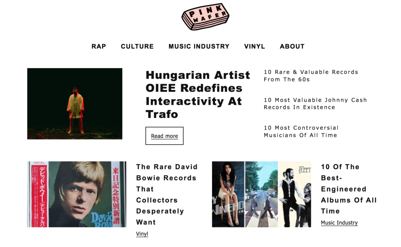Select VINYL in the navigation
Screen dimensions: 401x247
pos(255,47)
